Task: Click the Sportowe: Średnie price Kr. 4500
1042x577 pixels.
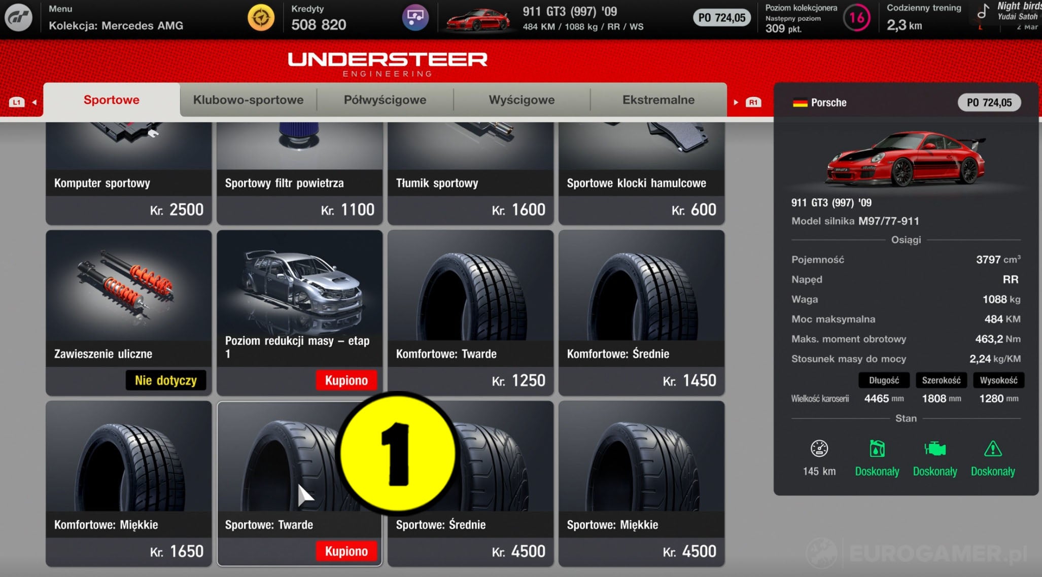Action: pyautogui.click(x=518, y=551)
